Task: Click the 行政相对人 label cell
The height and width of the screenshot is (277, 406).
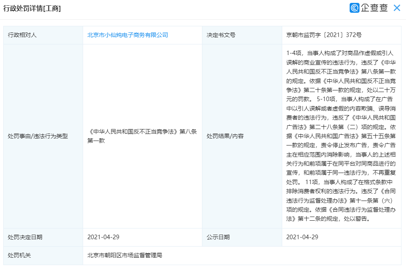Action: (43, 35)
